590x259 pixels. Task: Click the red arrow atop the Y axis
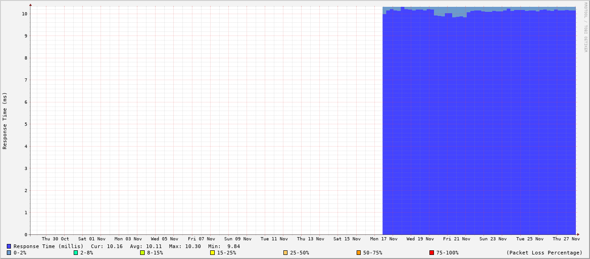click(30, 5)
